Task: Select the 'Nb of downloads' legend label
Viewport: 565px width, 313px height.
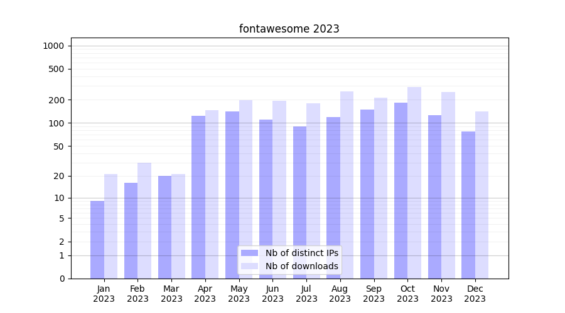Action: coord(301,266)
